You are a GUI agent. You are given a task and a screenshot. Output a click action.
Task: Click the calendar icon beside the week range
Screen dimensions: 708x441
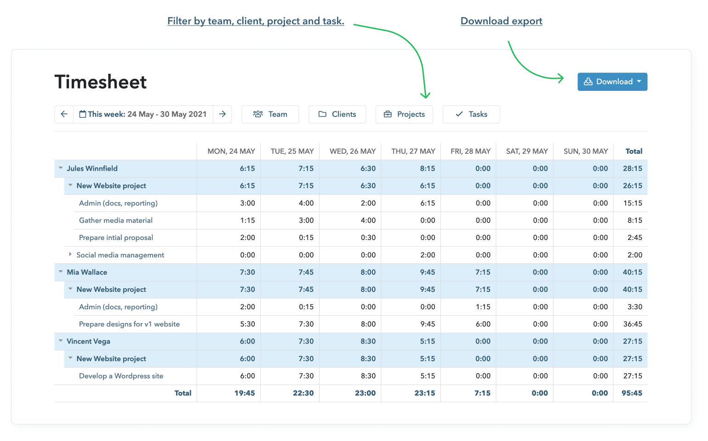(83, 114)
